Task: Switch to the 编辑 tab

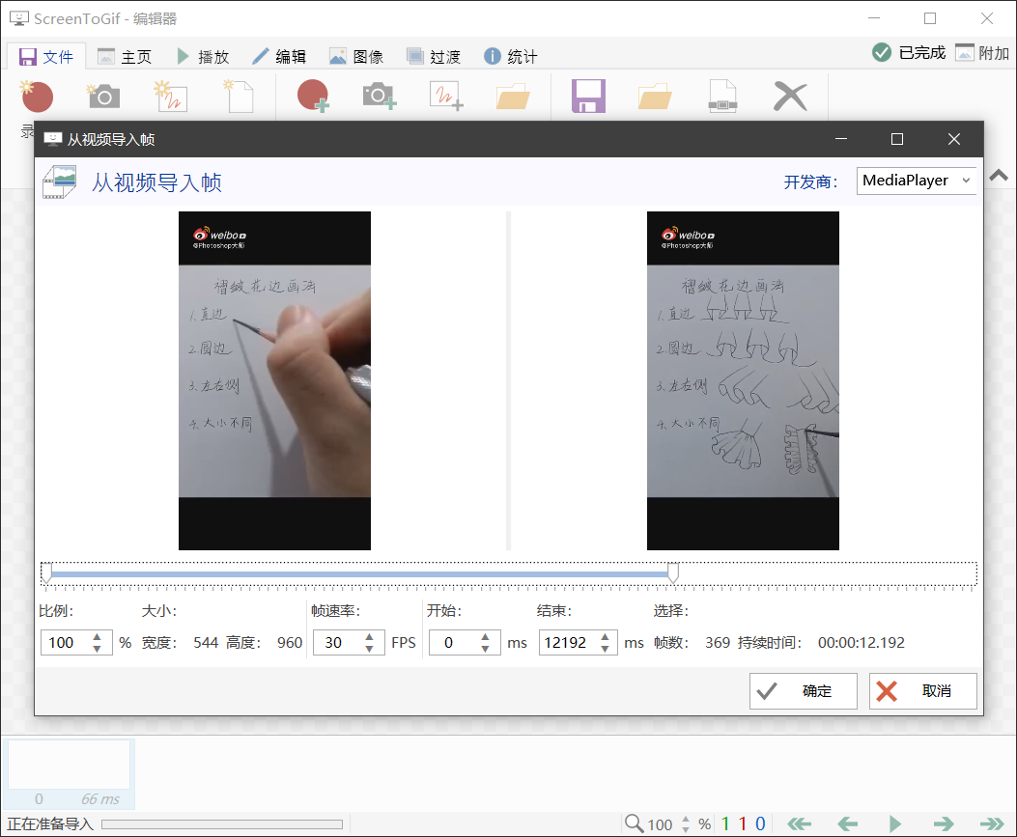Action: (279, 57)
